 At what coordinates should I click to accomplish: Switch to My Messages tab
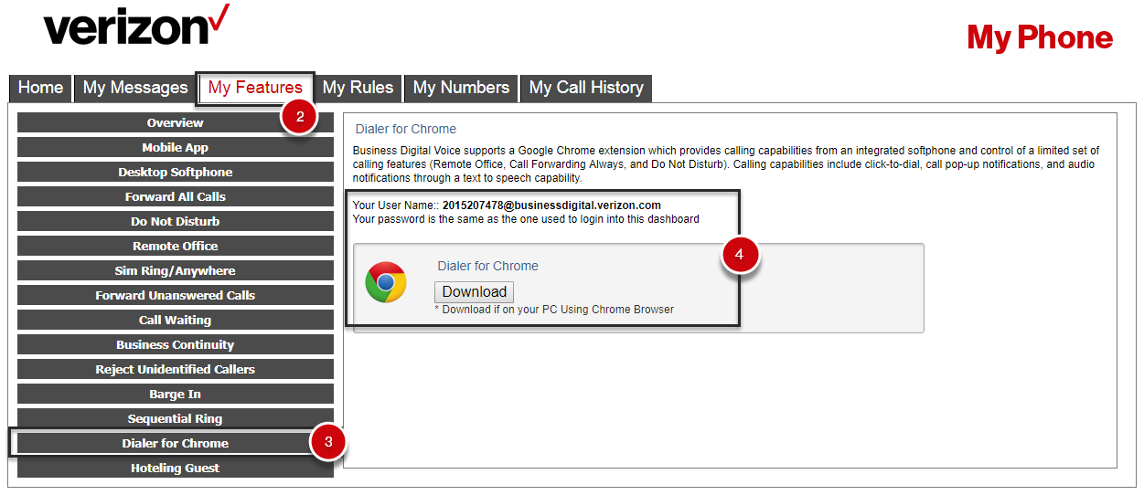click(x=135, y=88)
